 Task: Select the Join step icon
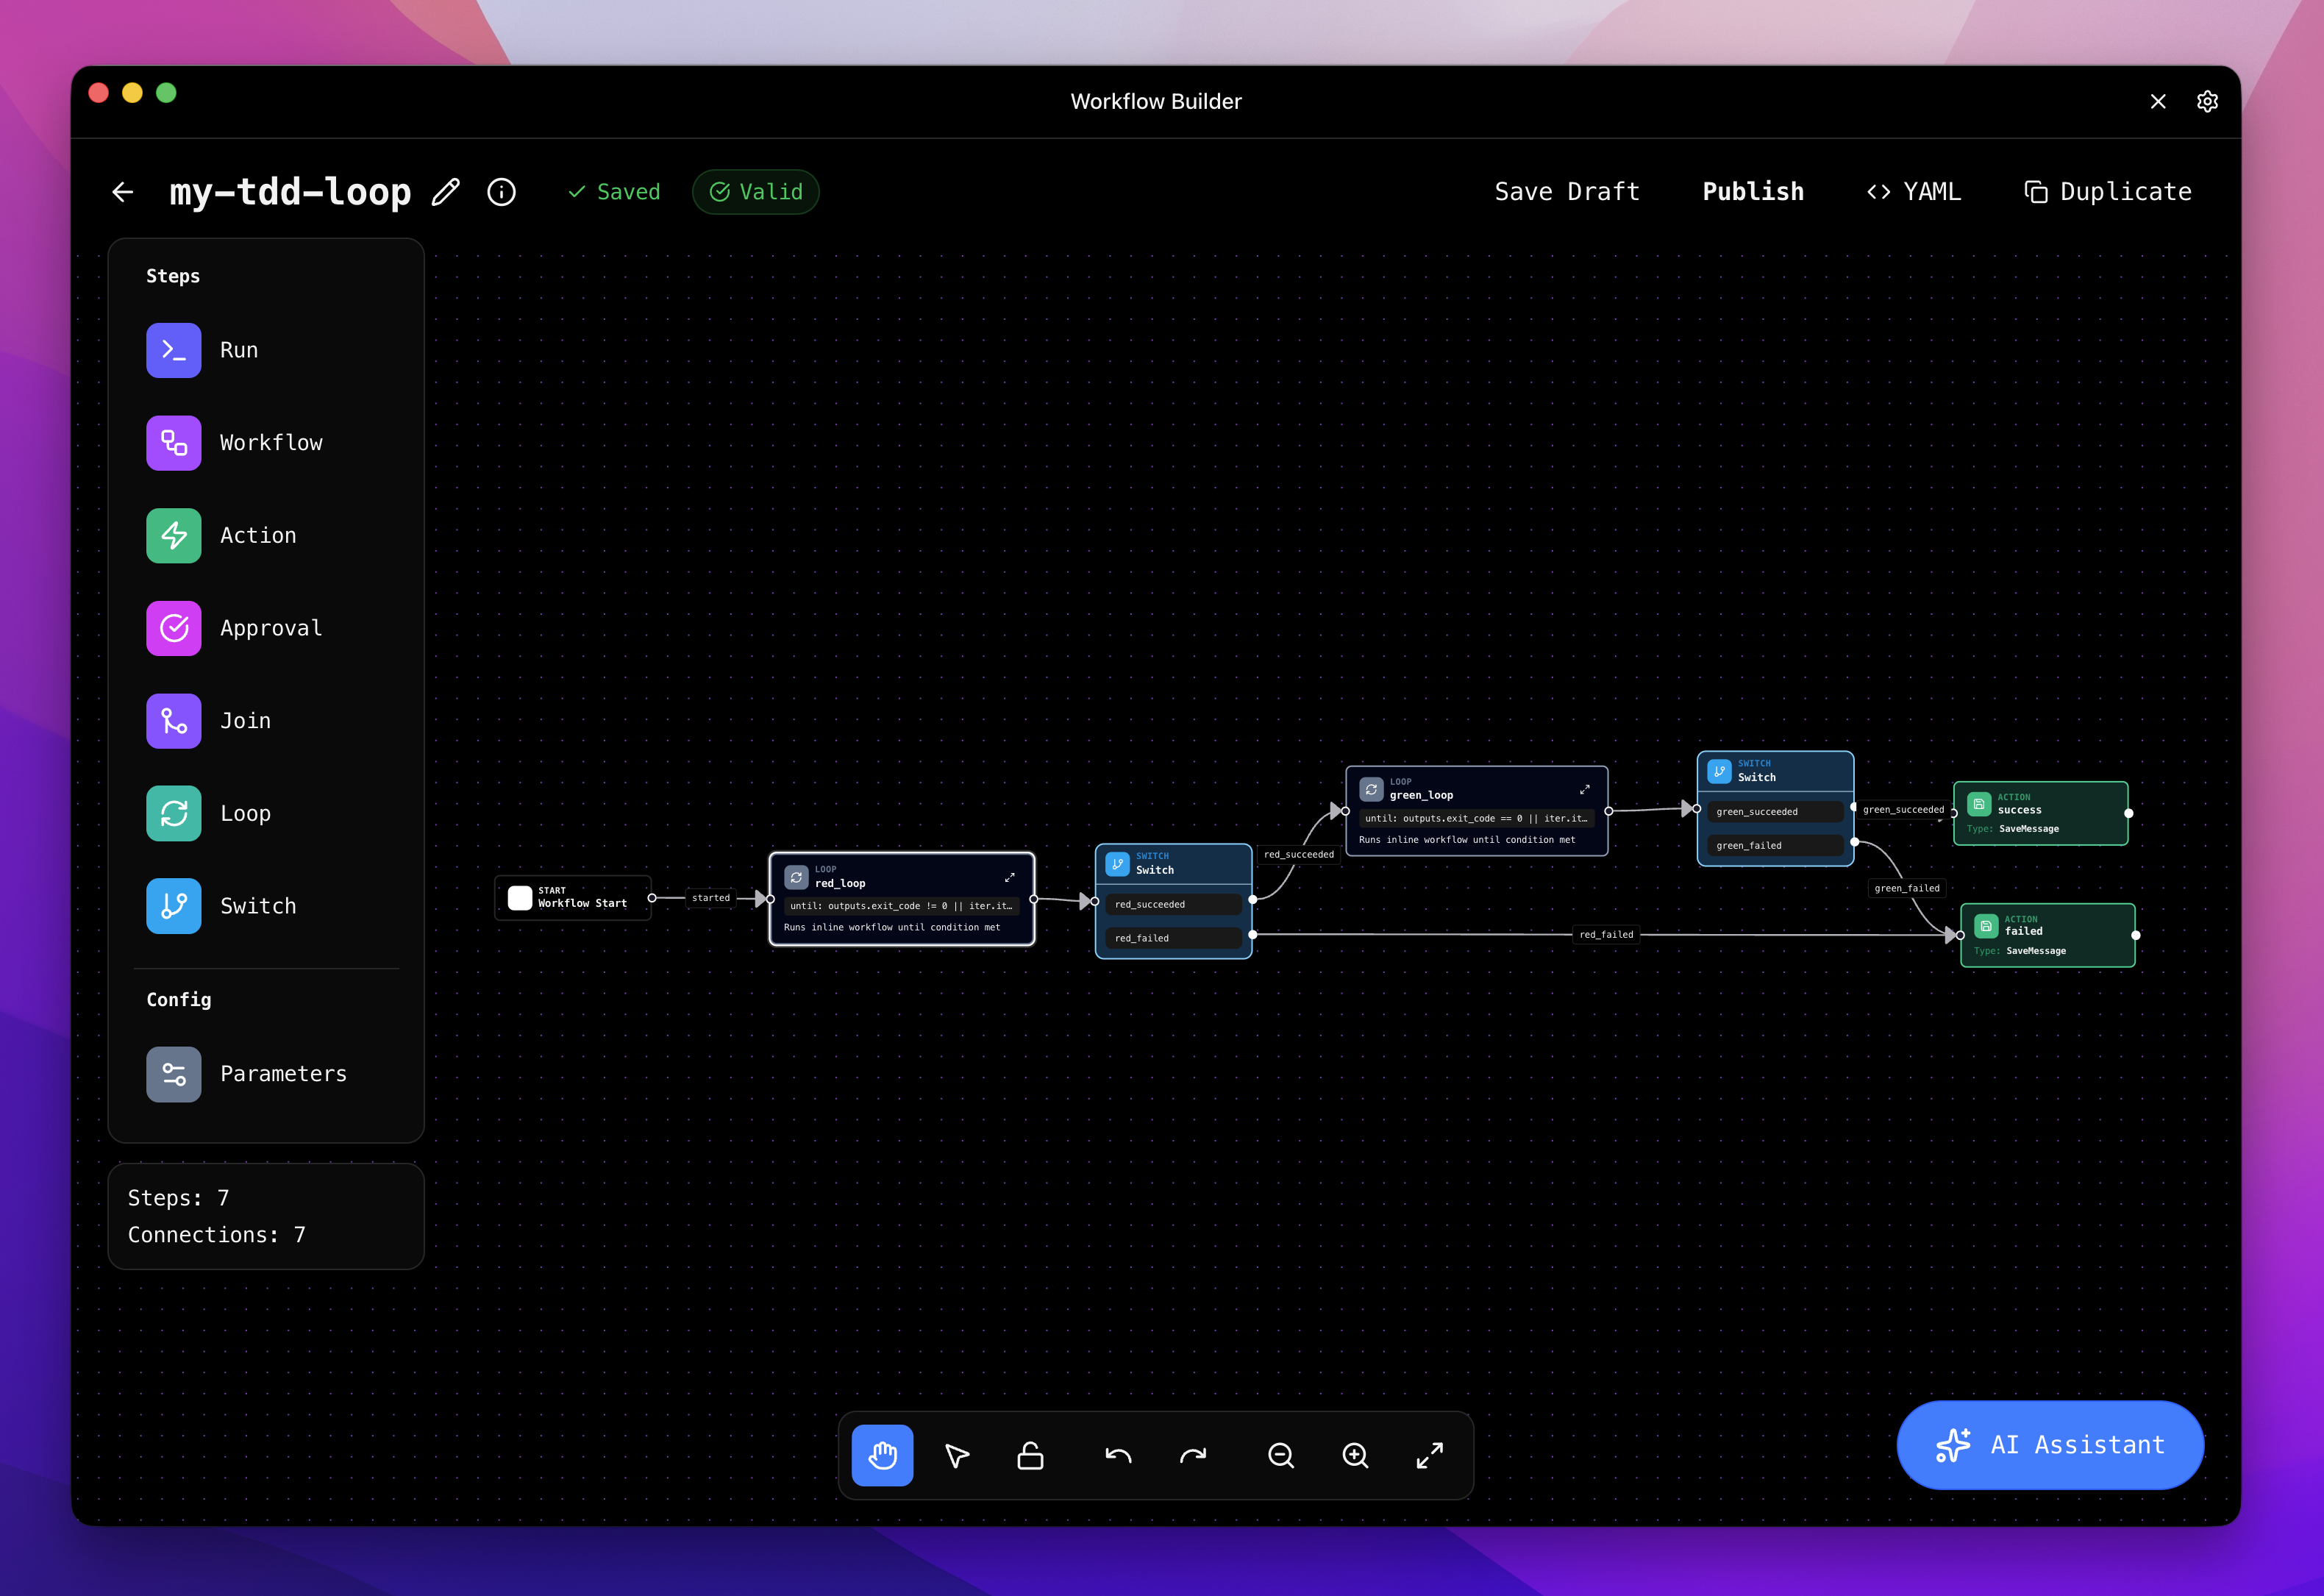click(173, 720)
